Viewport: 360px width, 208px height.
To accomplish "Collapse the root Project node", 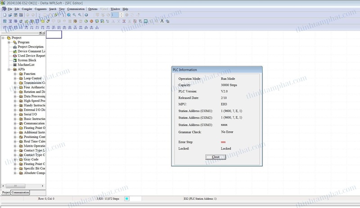I will click(3, 38).
